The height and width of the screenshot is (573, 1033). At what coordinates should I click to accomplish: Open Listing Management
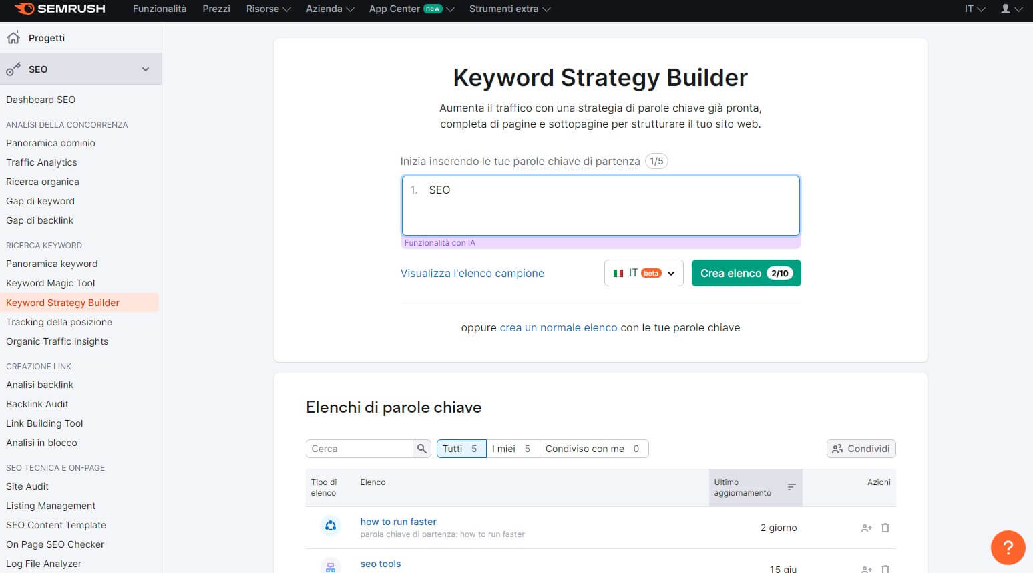(51, 506)
